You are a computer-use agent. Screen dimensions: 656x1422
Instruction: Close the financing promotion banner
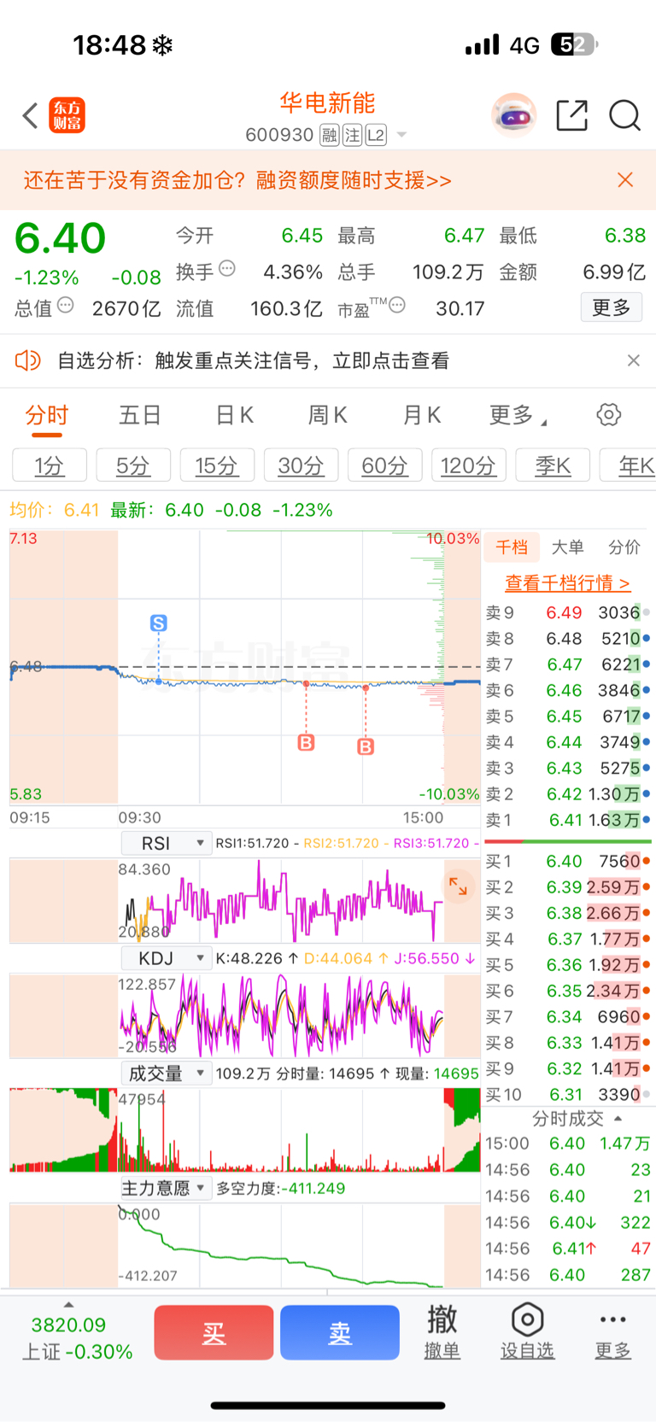tap(625, 179)
